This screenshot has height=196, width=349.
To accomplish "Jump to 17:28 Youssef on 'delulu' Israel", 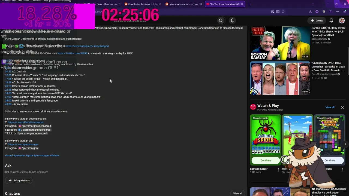I will click(8, 79).
